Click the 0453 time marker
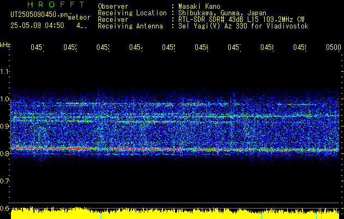Image resolution: width=344 pixels, height=219 pixels. tap(103, 47)
